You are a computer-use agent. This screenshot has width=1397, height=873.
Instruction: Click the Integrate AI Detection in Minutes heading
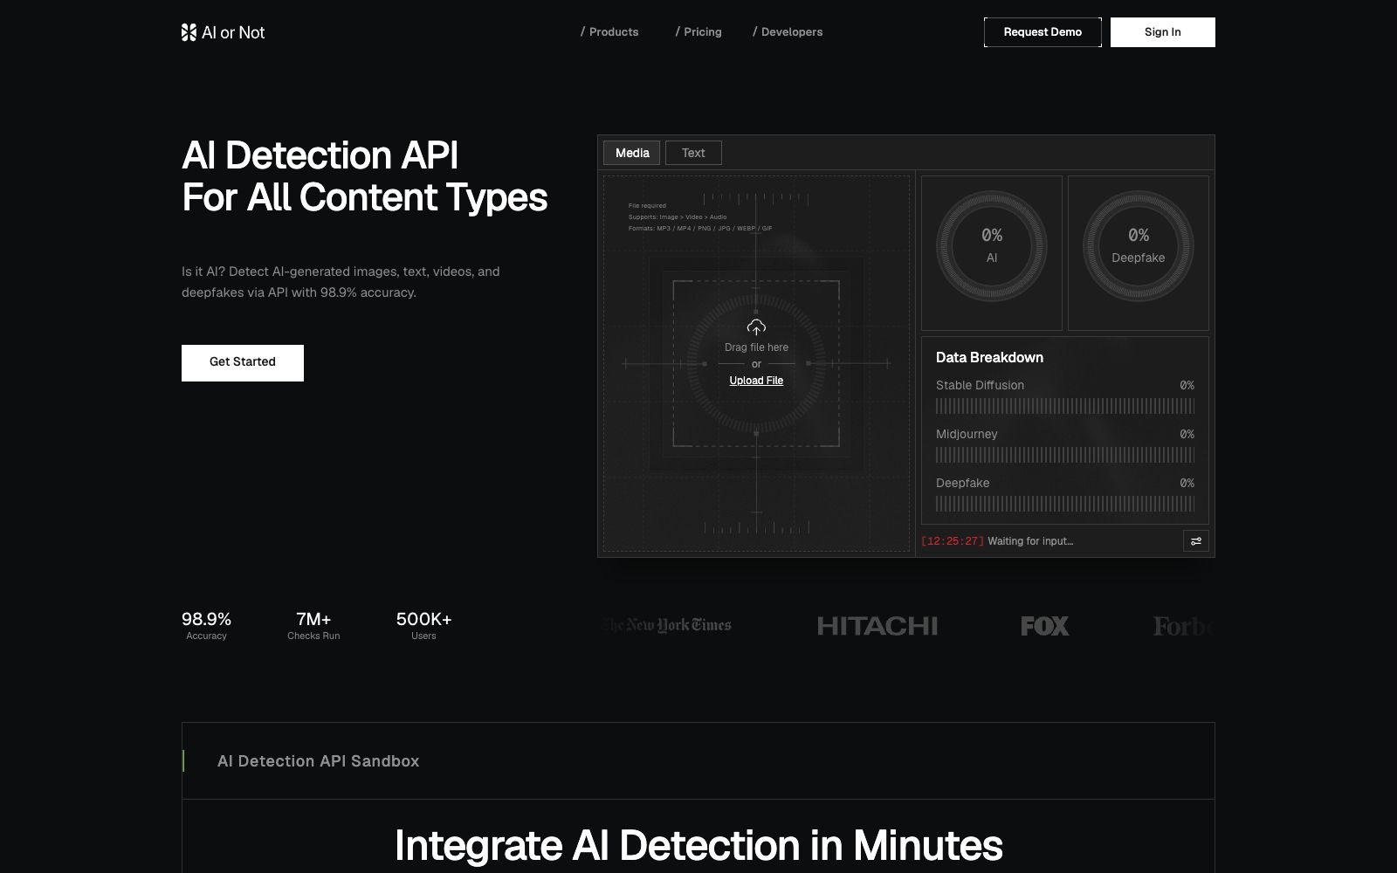[698, 845]
